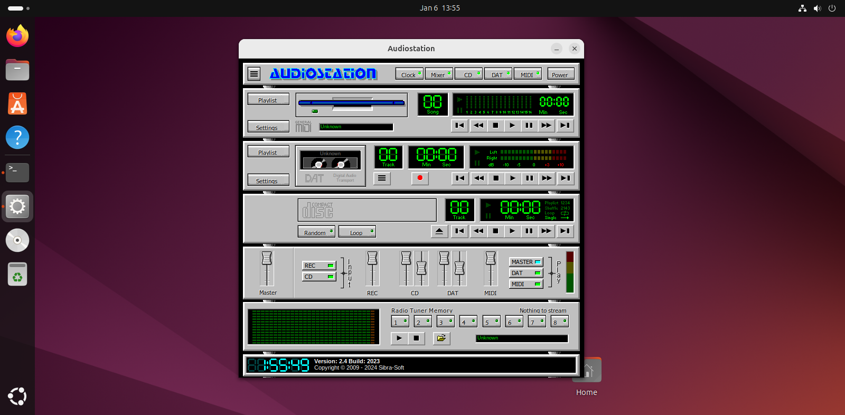Fast forward the CD player
This screenshot has width=845, height=415.
click(x=546, y=231)
